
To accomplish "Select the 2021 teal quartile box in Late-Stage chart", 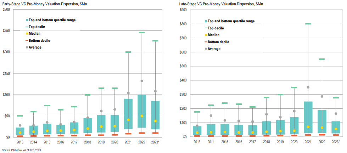I will (x=308, y=117).
